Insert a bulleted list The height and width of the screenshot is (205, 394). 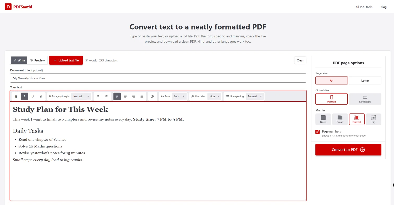point(98,96)
